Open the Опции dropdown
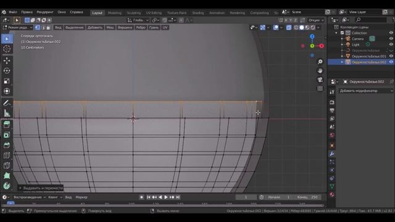 [316, 20]
